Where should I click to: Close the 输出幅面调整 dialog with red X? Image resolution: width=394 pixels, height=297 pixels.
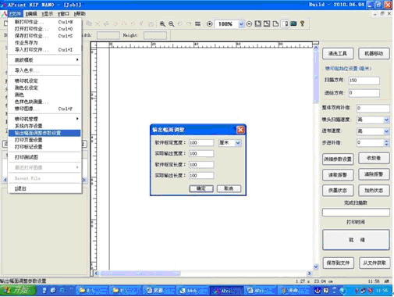coord(240,130)
